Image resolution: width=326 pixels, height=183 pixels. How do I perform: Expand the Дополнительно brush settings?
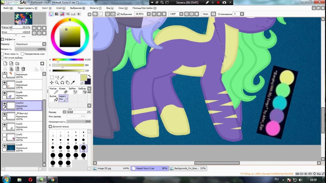point(50,127)
